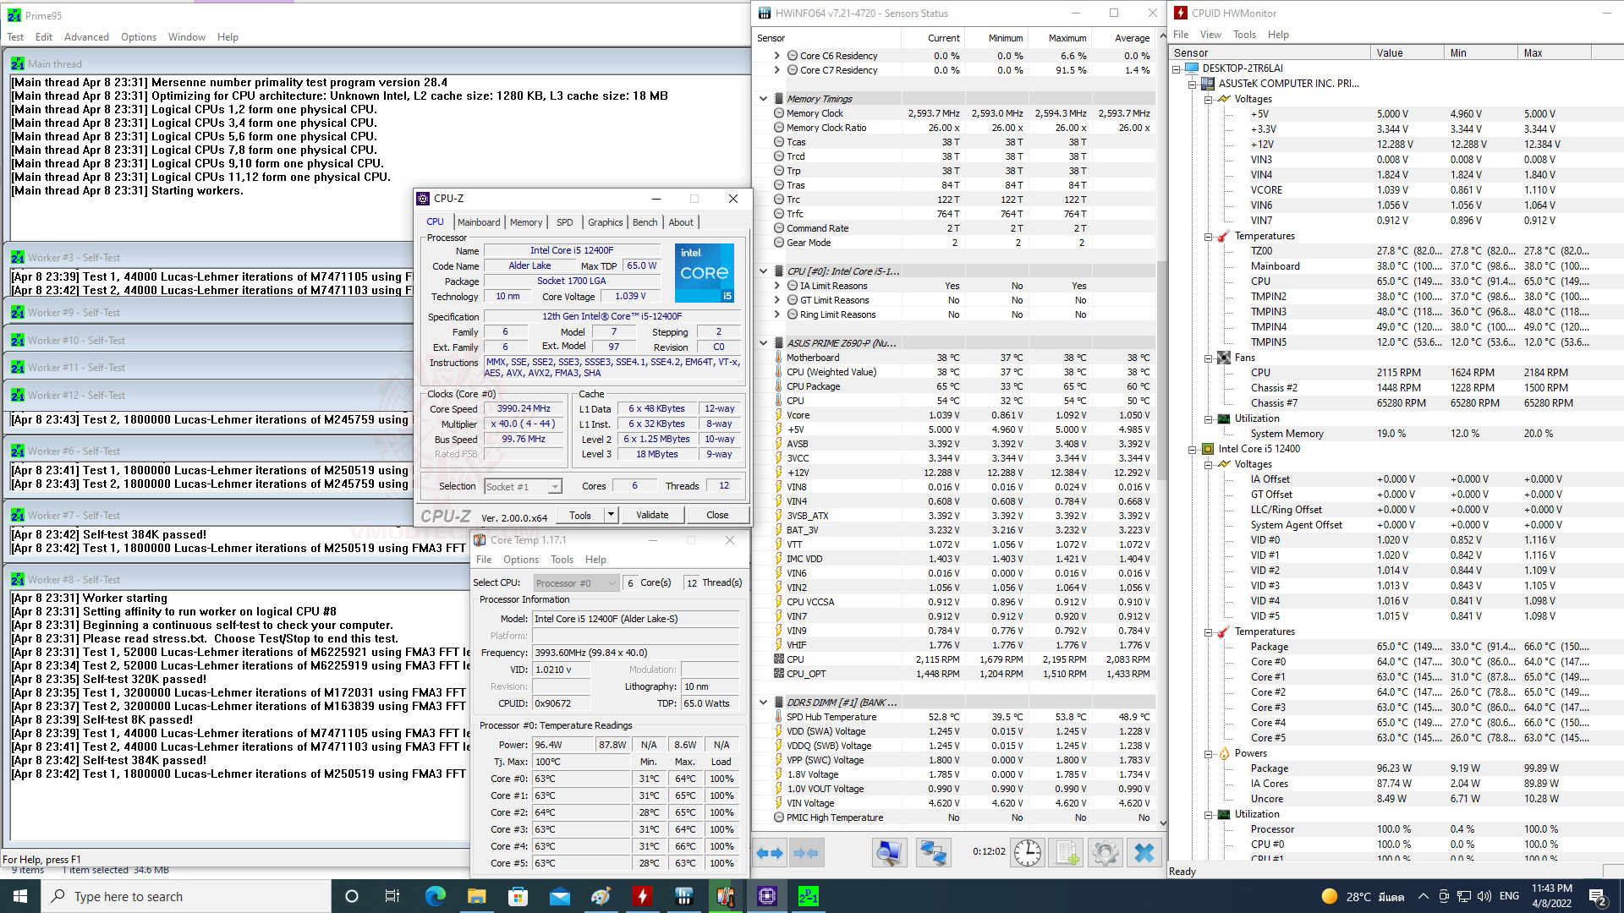This screenshot has width=1624, height=913.
Task: Collapse Memory Timings section in HWiNFO
Action: pyautogui.click(x=763, y=99)
